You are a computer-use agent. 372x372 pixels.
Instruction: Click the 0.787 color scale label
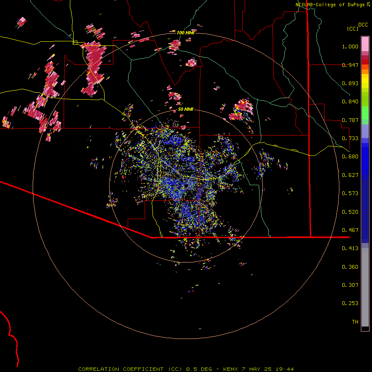pyautogui.click(x=350, y=120)
